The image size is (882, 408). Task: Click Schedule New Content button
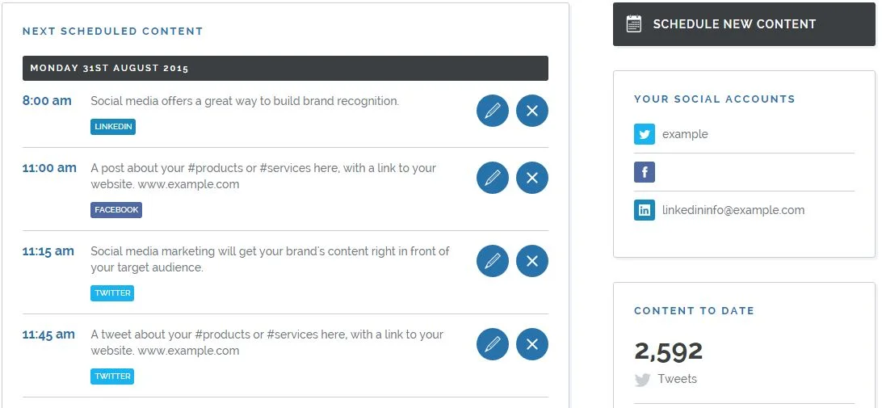coord(744,24)
